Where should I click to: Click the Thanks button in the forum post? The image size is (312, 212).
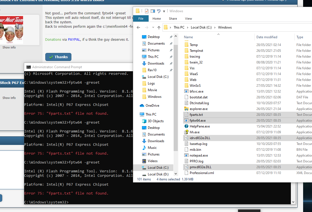point(58,57)
